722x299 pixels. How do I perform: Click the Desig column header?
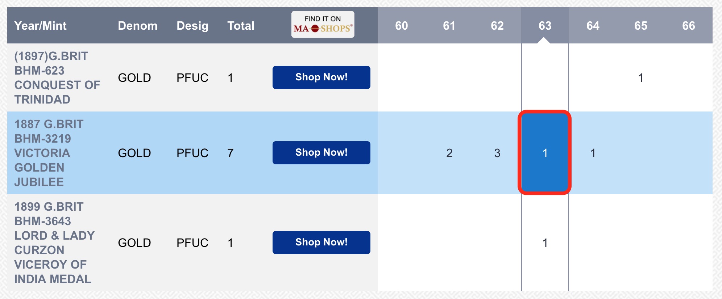(x=192, y=26)
